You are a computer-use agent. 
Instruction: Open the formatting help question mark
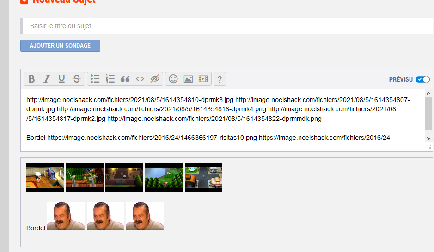220,79
